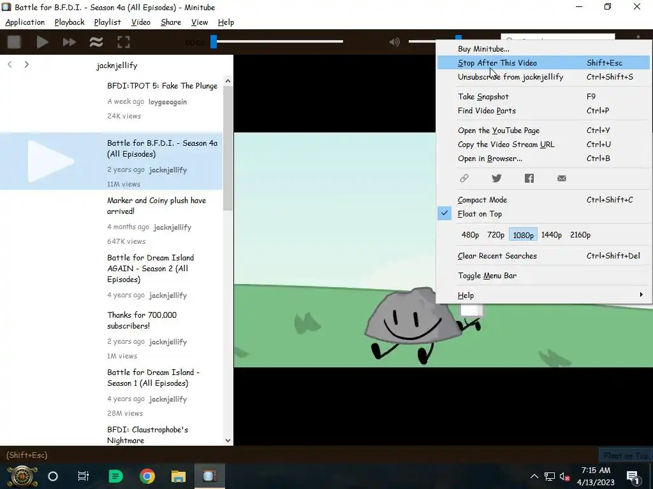Choose Toggle Menu Bar entry

click(x=543, y=275)
